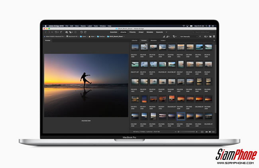This screenshot has height=168, width=259.
Task: Open the Refine stack dropdown
Action: coord(71,32)
